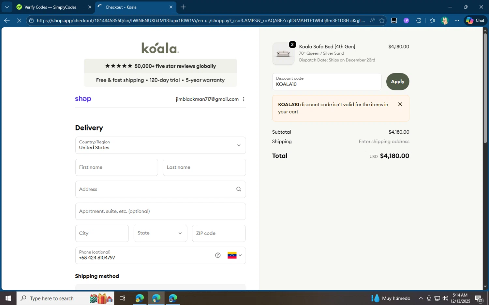Open the active middle Edge taskbar icon

click(x=156, y=298)
